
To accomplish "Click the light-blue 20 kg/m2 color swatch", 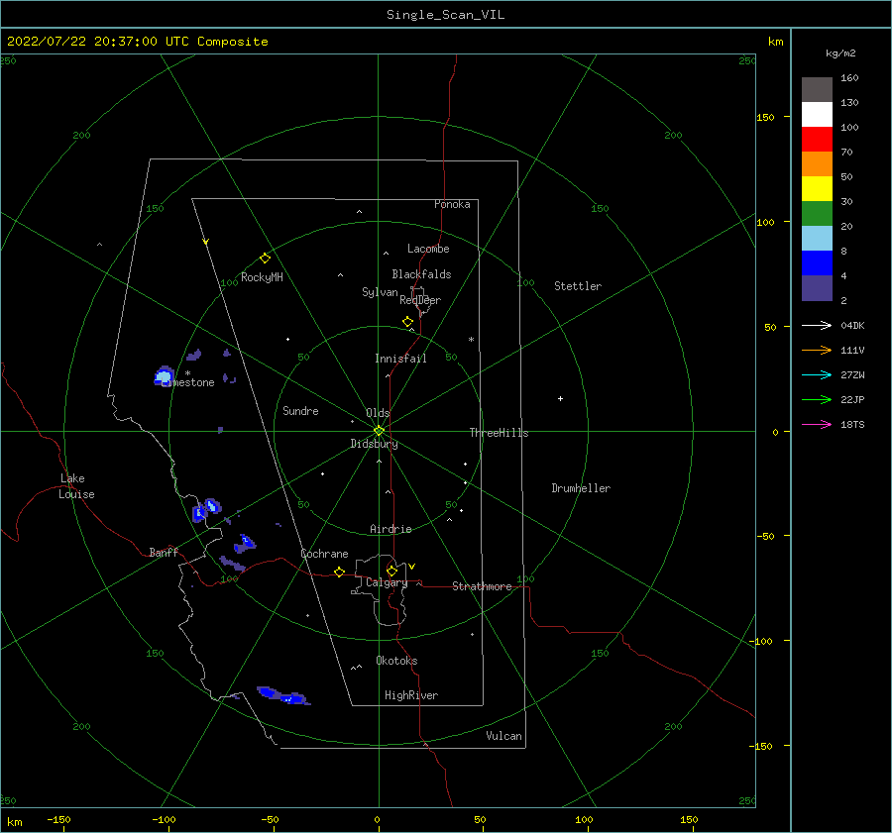I will tap(817, 239).
